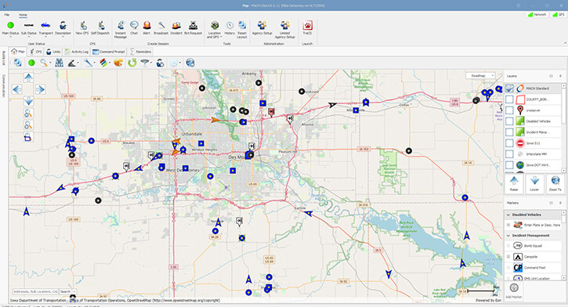Start an Instant Message session
The width and height of the screenshot is (568, 307).
pos(121,30)
